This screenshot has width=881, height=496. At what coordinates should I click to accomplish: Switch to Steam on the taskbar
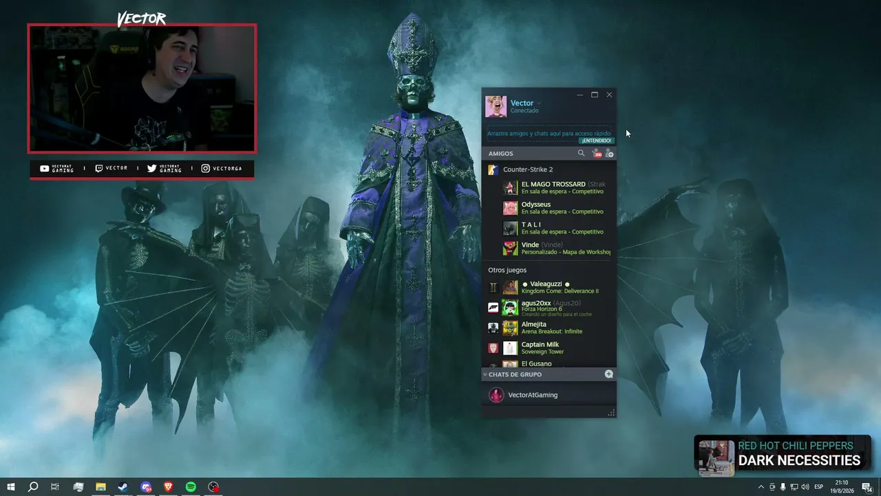123,487
